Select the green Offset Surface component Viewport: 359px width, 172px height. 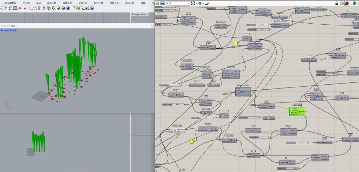(297, 112)
